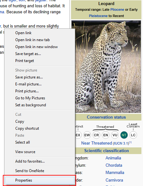Screen dimensions: 143x186
Task: Click the Leopard infobox title
Action: point(106,4)
